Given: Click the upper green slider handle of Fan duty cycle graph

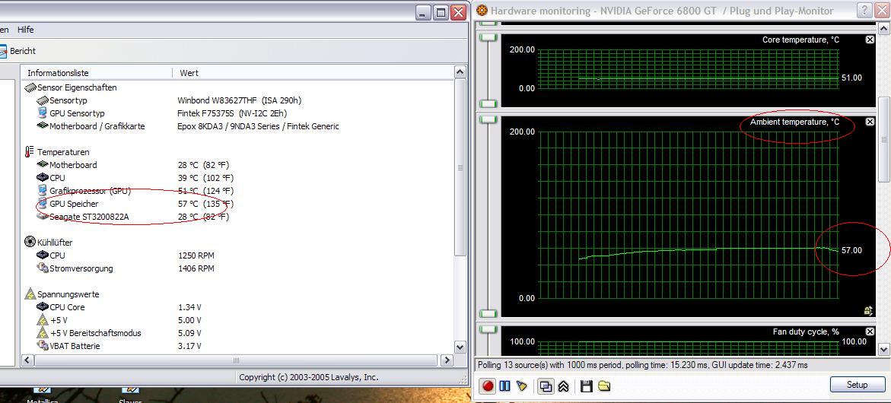Looking at the screenshot, I should [488, 330].
